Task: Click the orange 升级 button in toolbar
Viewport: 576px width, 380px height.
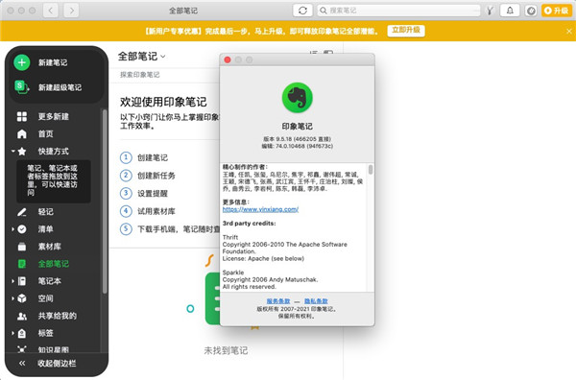Action: [557, 11]
